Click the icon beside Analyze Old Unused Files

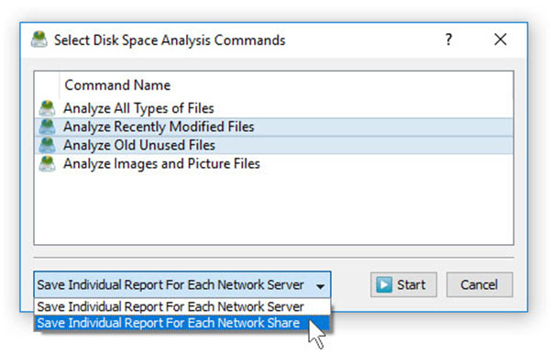tap(47, 145)
